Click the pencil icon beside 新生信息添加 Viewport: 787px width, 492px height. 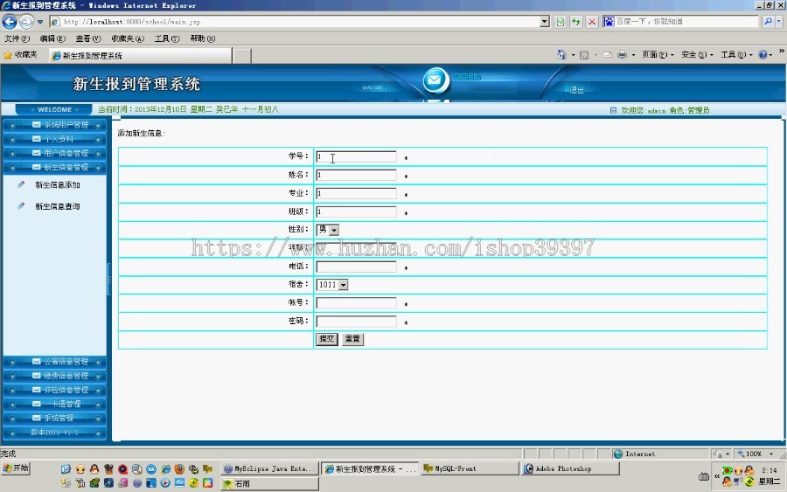point(21,184)
